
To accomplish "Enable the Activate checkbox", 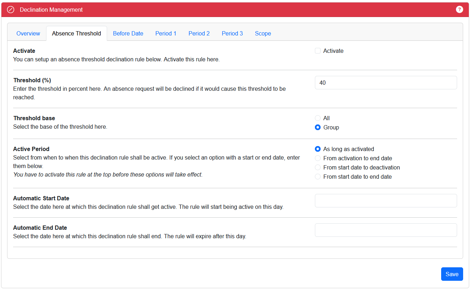I will pyautogui.click(x=318, y=51).
